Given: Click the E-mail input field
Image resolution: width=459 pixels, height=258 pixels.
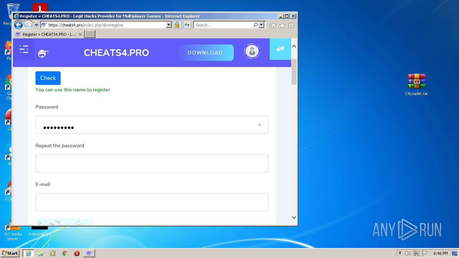Looking at the screenshot, I should point(152,202).
